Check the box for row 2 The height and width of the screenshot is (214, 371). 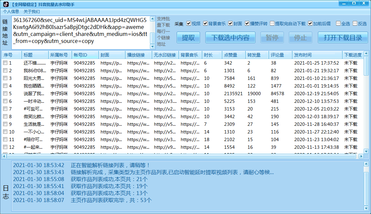5,71
